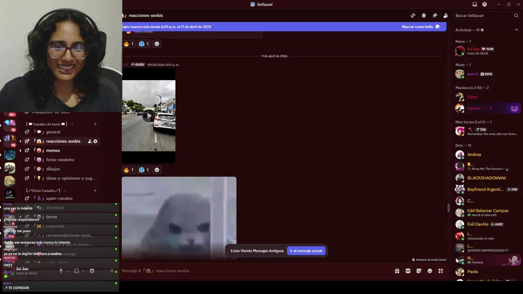523x294 pixels.
Task: Click the search magnifier icon
Action: pyautogui.click(x=516, y=16)
